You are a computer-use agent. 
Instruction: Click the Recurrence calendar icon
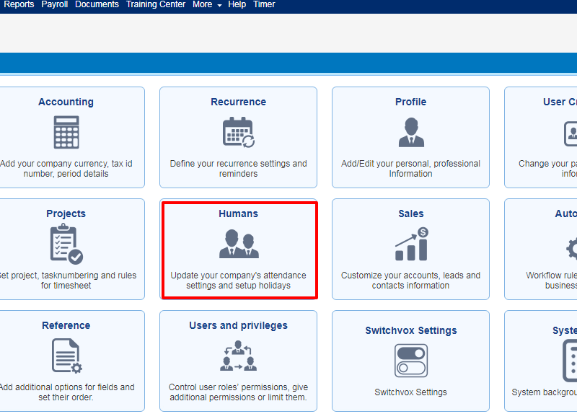click(x=239, y=132)
